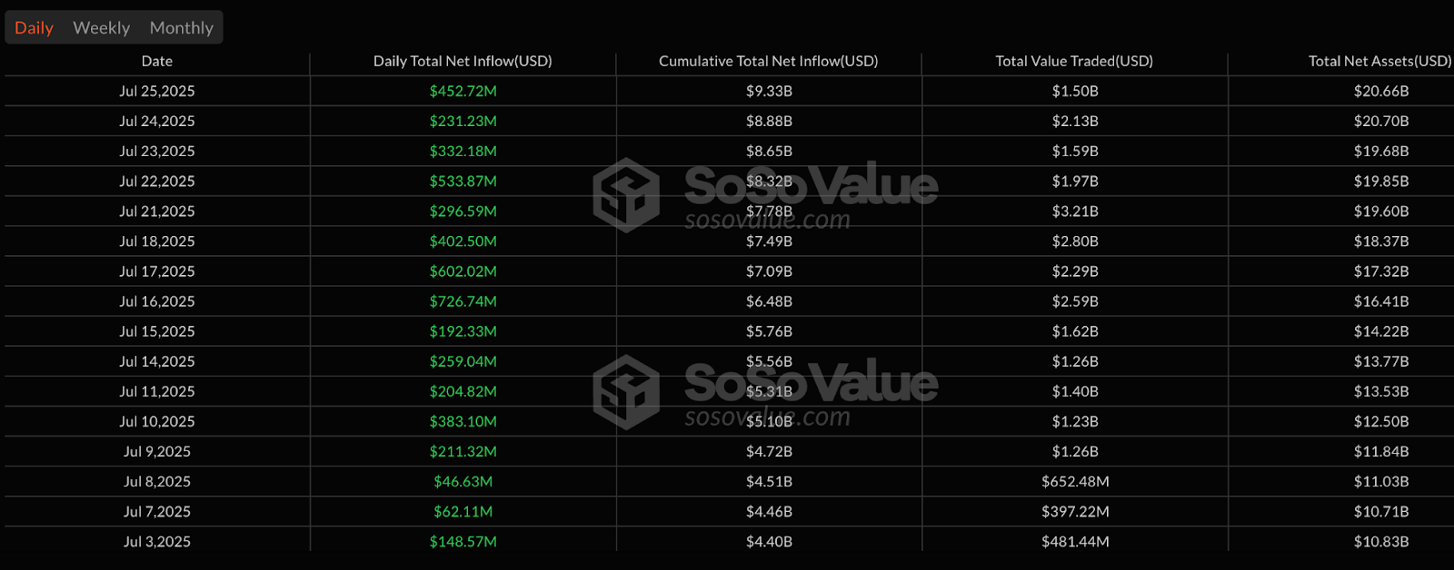Click the $652.48M value traded cell
The width and height of the screenshot is (1454, 570).
click(x=1075, y=482)
